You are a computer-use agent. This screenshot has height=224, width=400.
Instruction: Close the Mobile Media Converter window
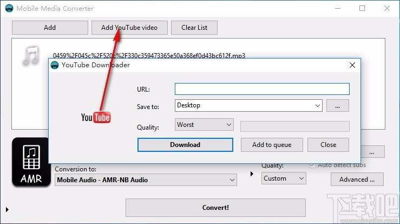[386, 8]
